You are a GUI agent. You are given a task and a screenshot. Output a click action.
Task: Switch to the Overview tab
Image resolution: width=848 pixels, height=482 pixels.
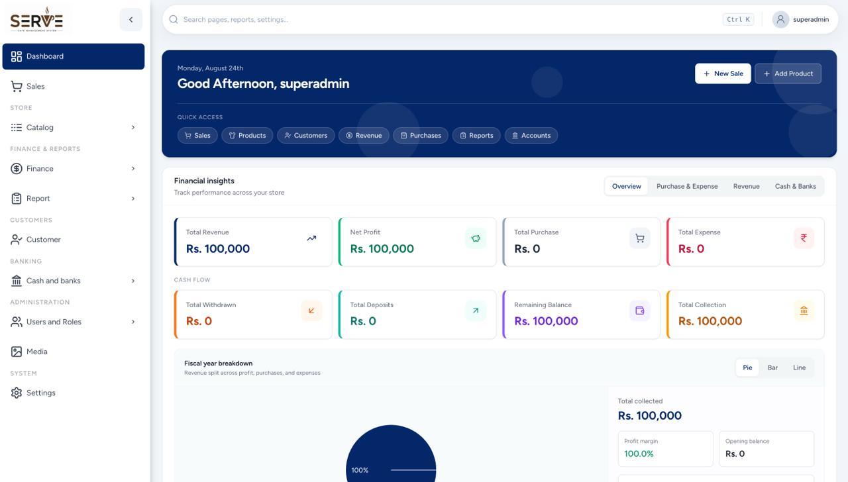tap(627, 186)
